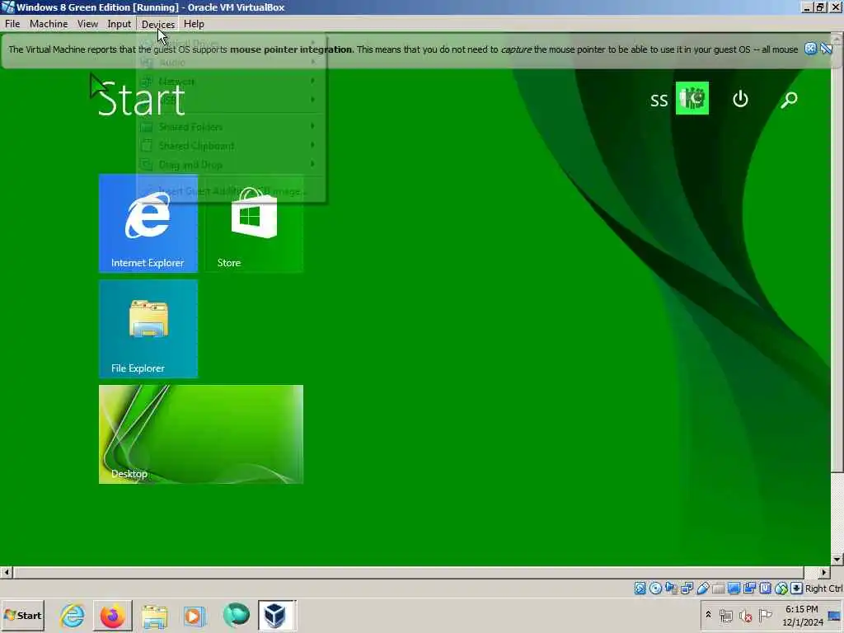Click the guest power button icon
The width and height of the screenshot is (844, 633).
coord(740,99)
